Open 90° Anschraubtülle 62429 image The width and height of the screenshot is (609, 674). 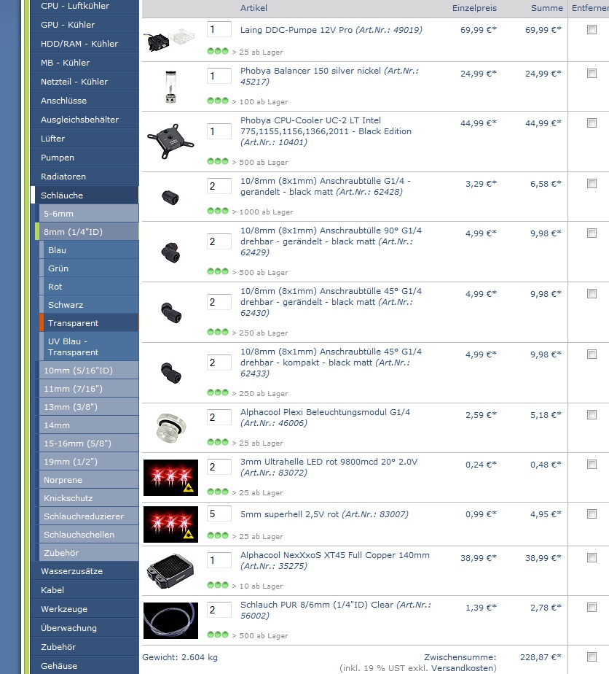point(170,252)
